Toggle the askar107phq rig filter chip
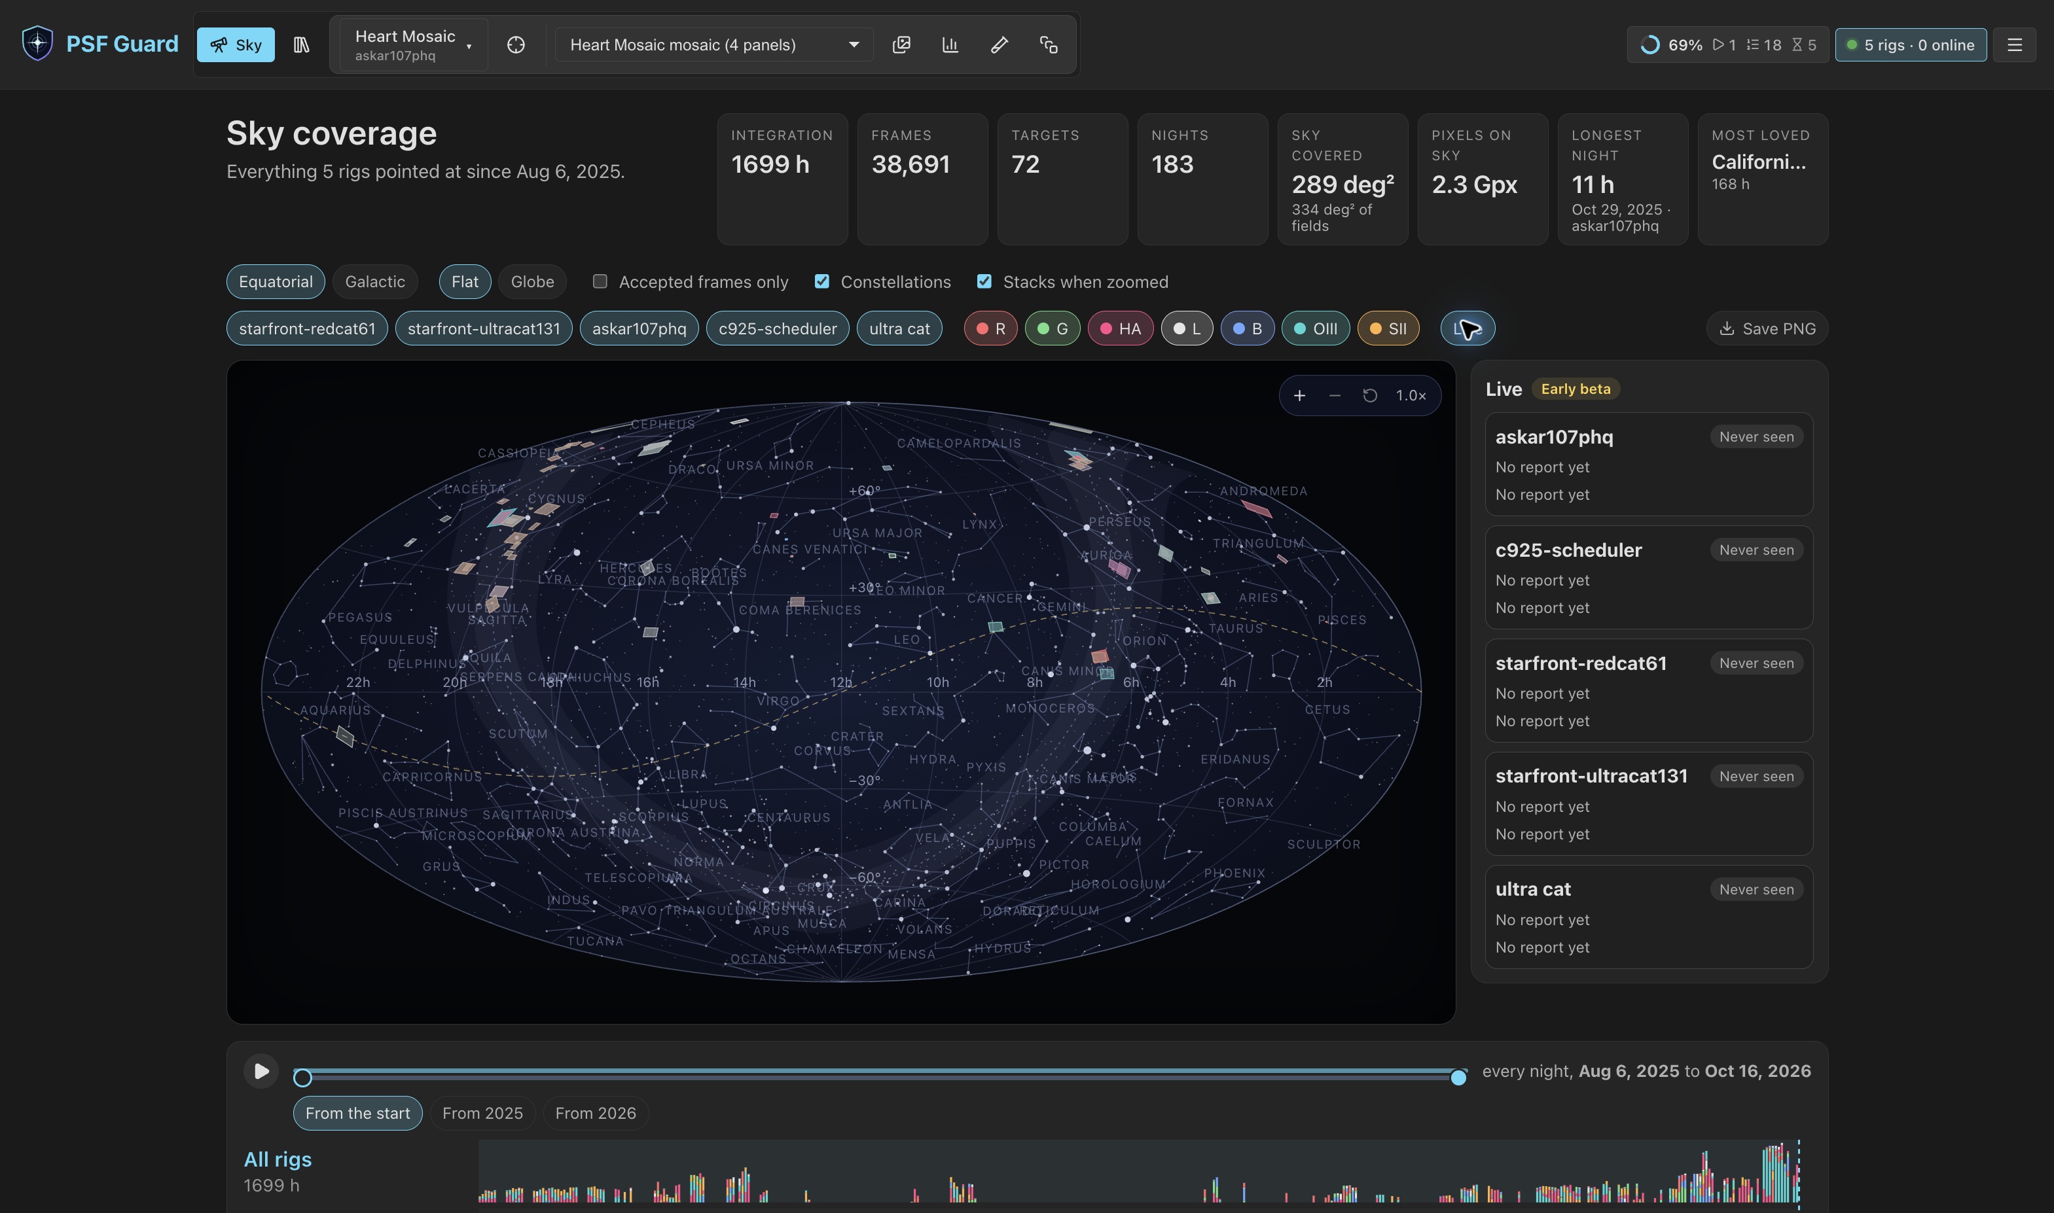Image resolution: width=2054 pixels, height=1213 pixels. (x=639, y=328)
